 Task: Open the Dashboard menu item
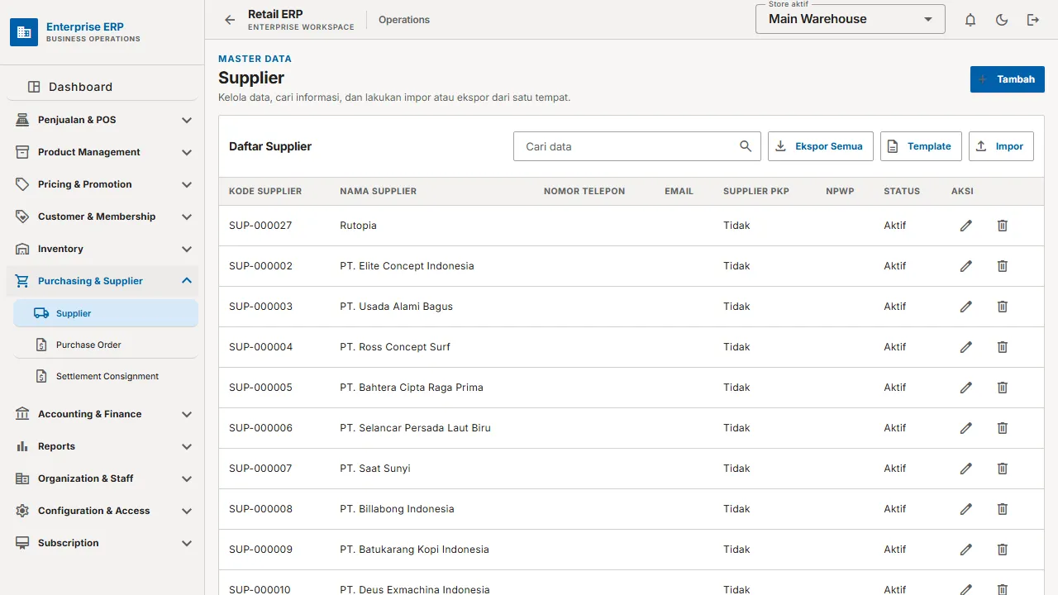[103, 87]
